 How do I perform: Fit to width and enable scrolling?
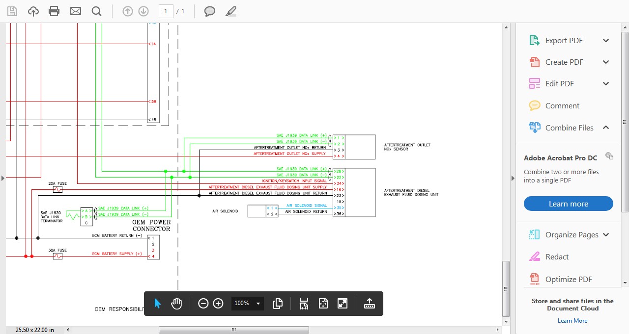(x=304, y=304)
